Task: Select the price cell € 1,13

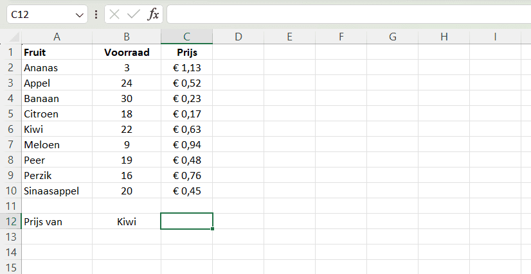Action: 186,67
